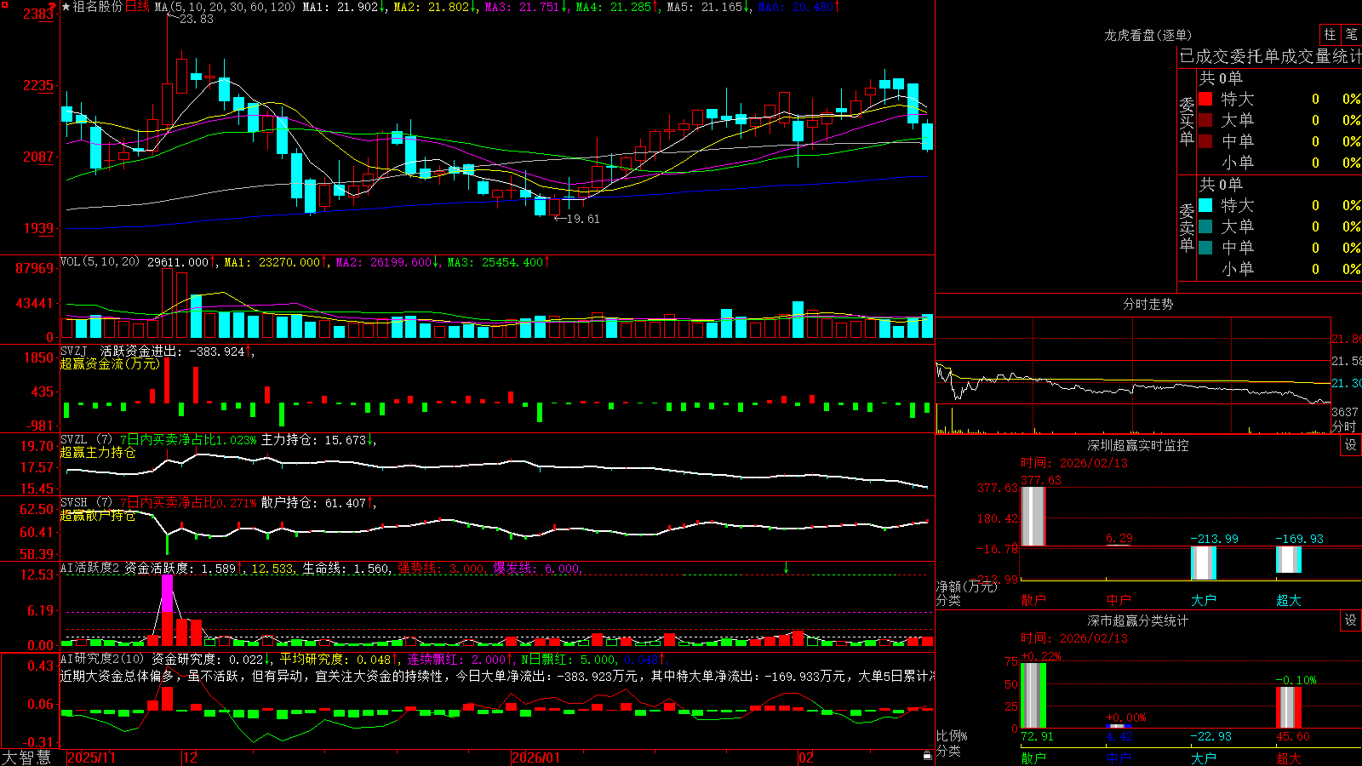The width and height of the screenshot is (1362, 766).
Task: Click the VOL(5,10,20) indicator label
Action: pos(100,262)
